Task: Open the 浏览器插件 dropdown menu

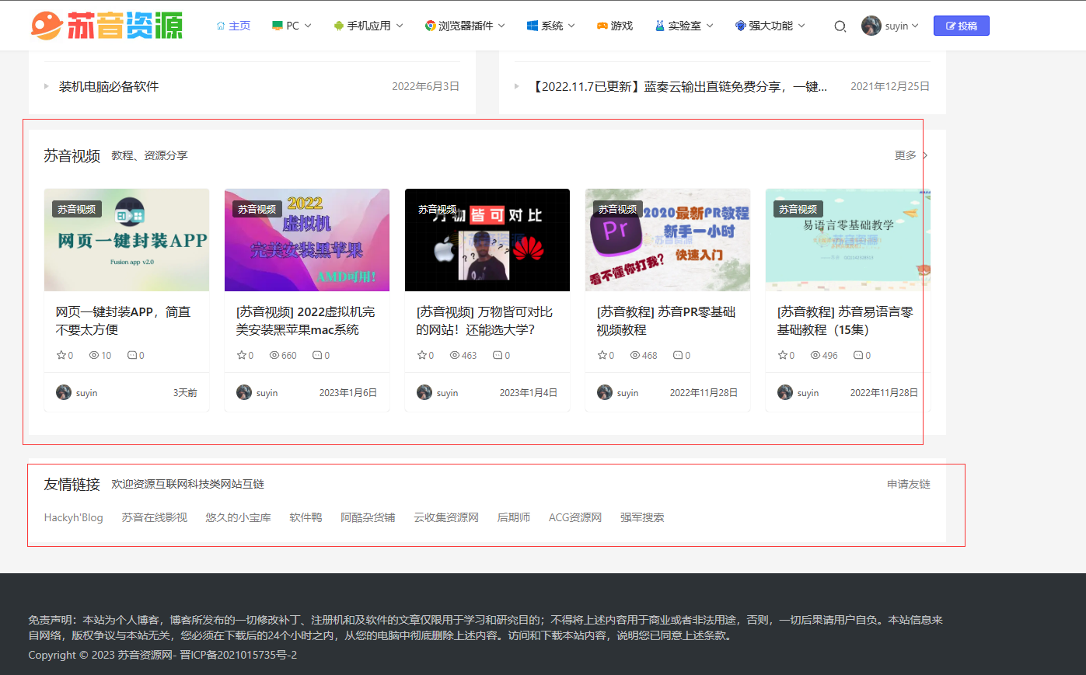Action: 464,25
